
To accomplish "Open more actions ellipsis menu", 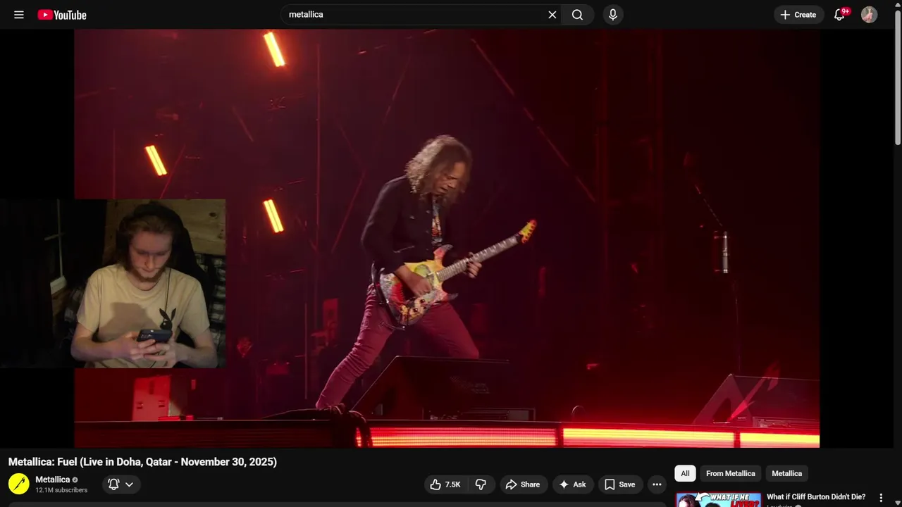I will tap(657, 484).
